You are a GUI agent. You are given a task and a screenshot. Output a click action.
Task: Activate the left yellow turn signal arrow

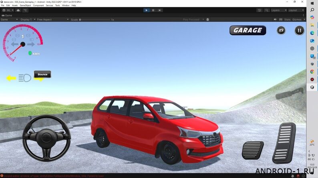click(x=11, y=78)
